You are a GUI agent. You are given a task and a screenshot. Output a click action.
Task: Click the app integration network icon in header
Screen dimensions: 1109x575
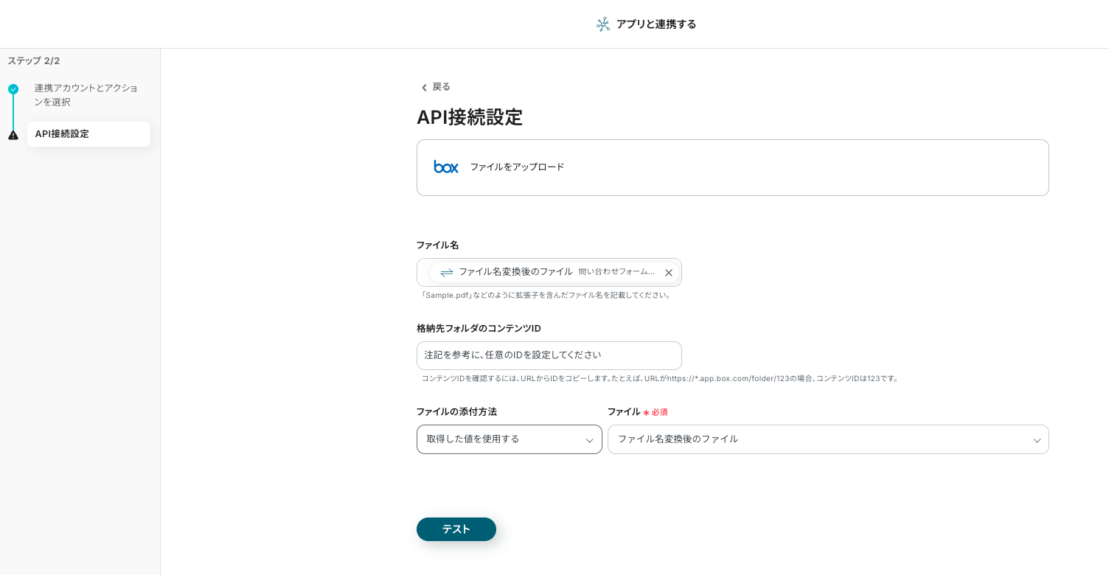[x=603, y=24]
